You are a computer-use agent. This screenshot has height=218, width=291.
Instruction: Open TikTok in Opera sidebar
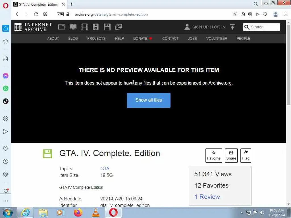[6, 101]
